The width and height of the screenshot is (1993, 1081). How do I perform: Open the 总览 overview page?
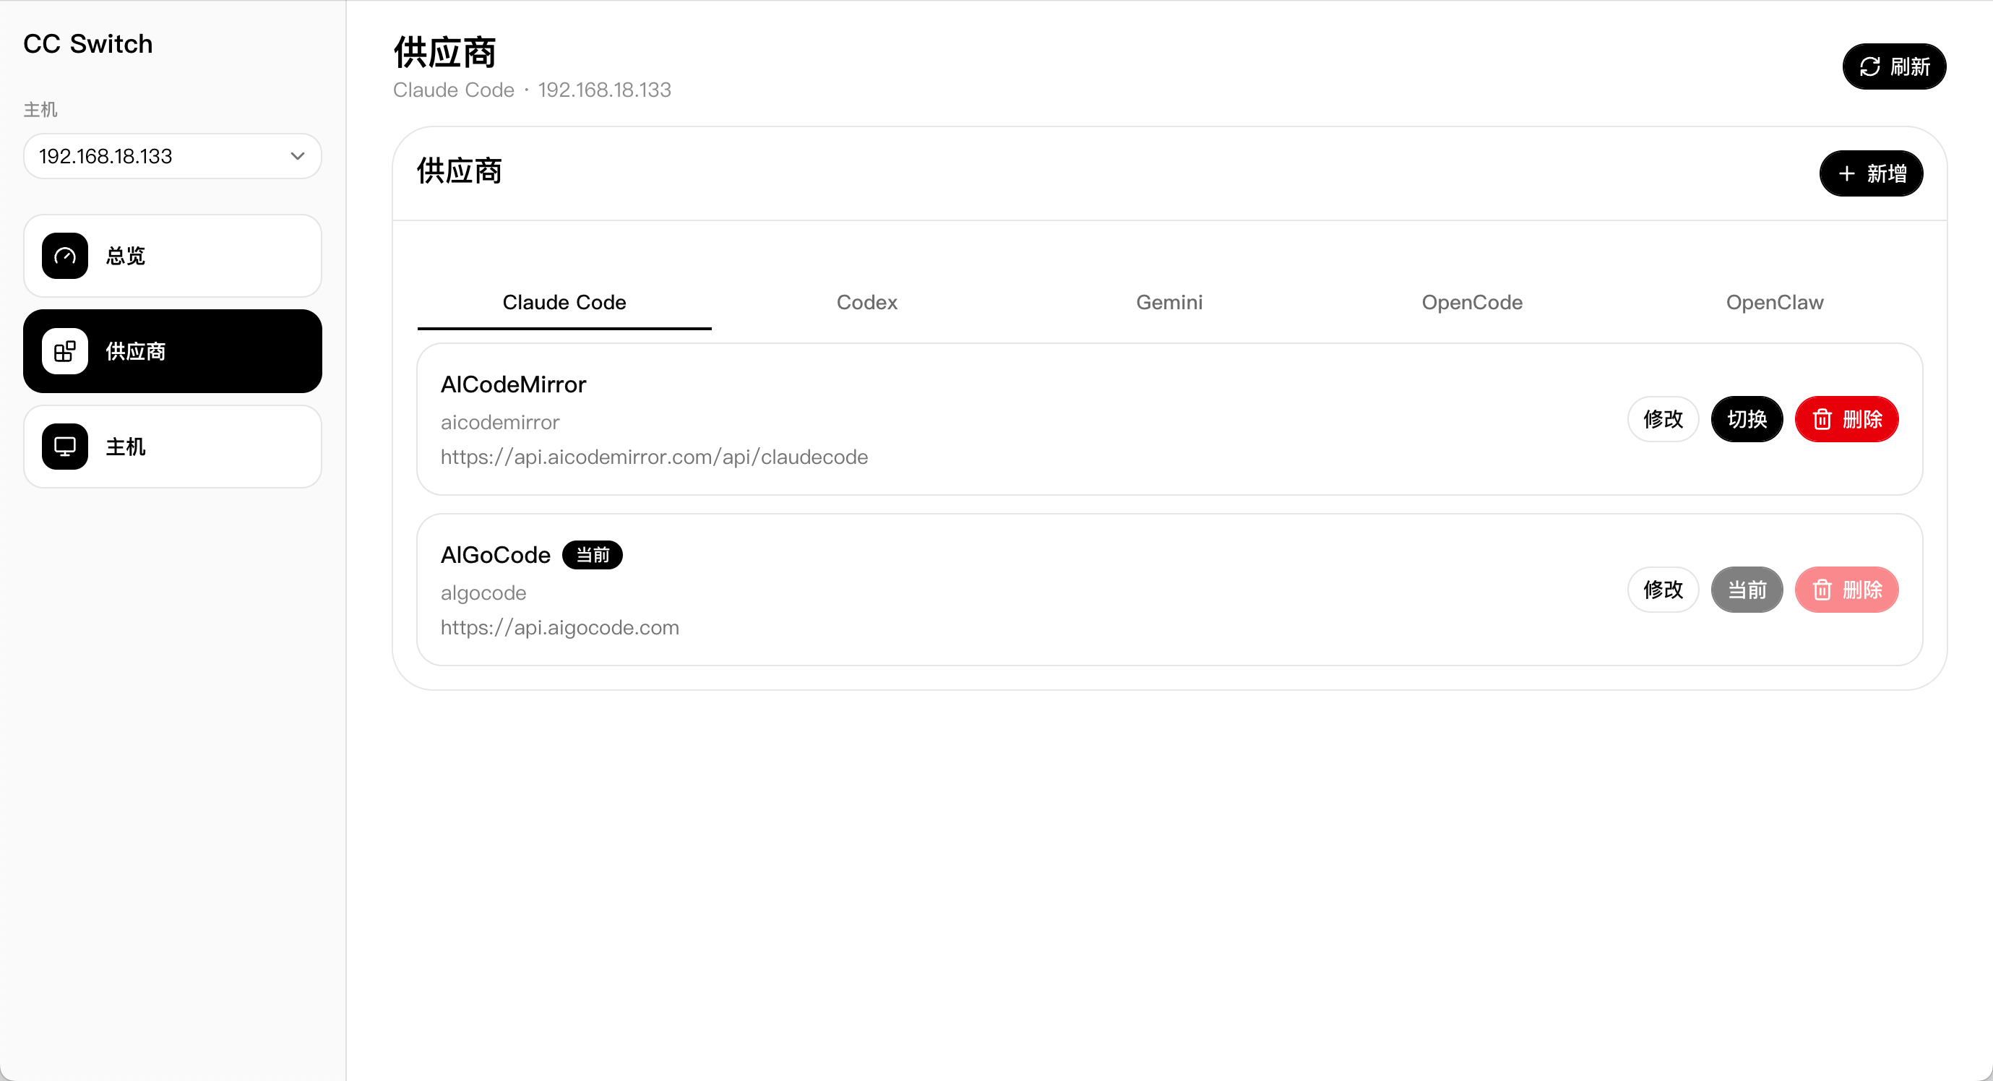click(173, 256)
